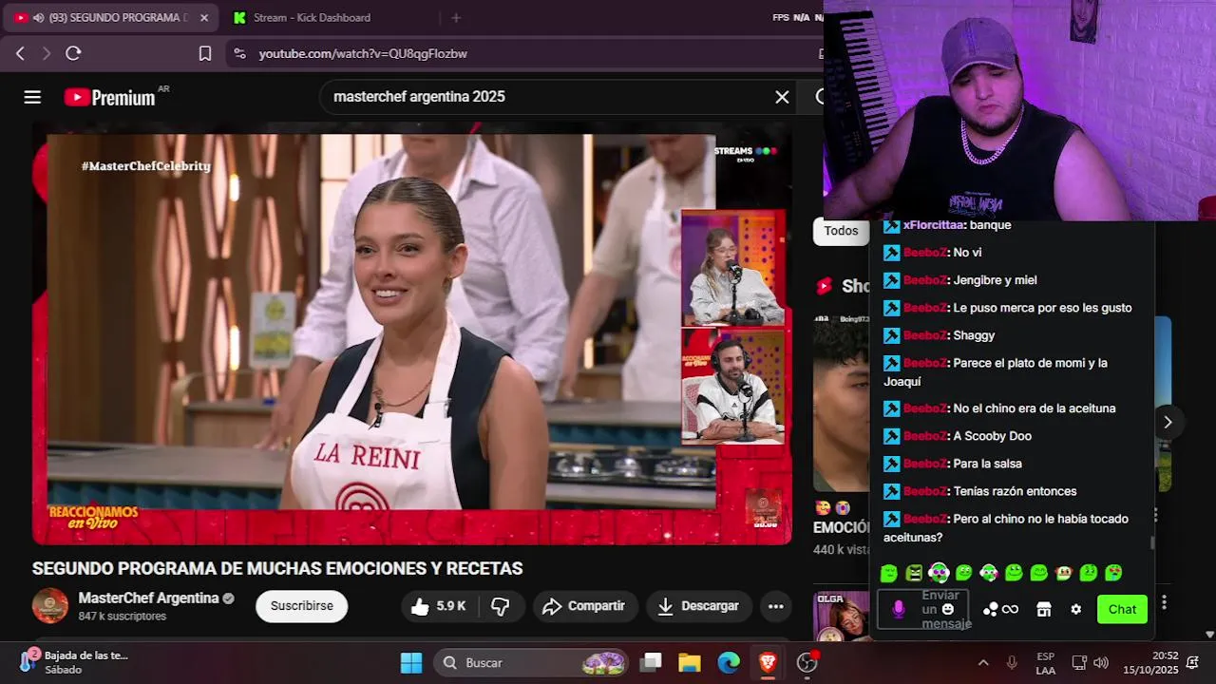The width and height of the screenshot is (1216, 684).
Task: Click page scrollbar down arrow
Action: [x=1209, y=634]
